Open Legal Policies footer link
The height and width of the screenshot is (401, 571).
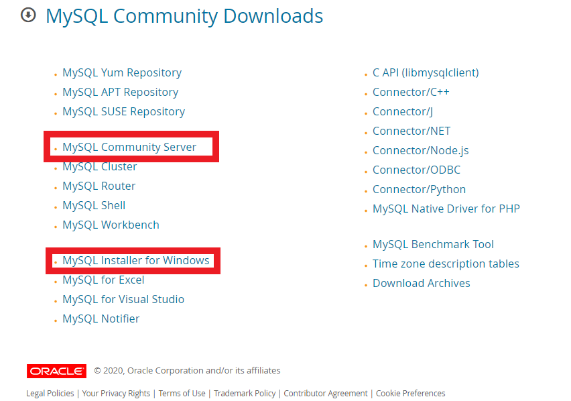(x=50, y=394)
